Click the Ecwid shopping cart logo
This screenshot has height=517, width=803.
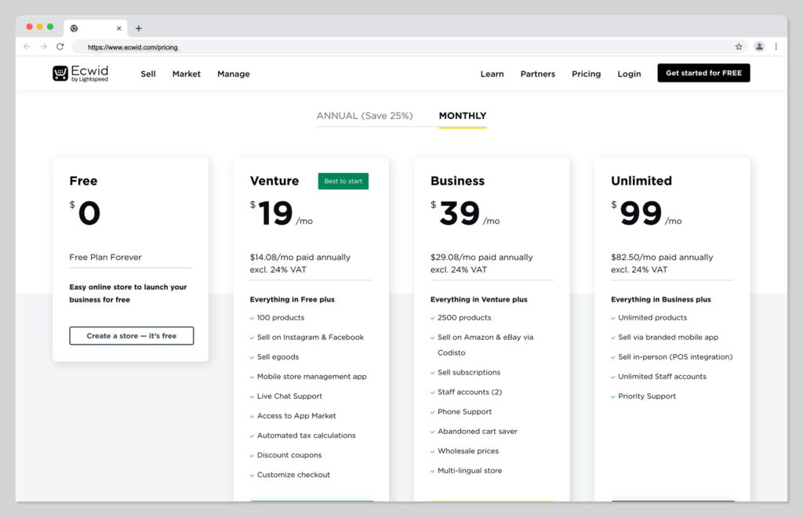tap(60, 74)
